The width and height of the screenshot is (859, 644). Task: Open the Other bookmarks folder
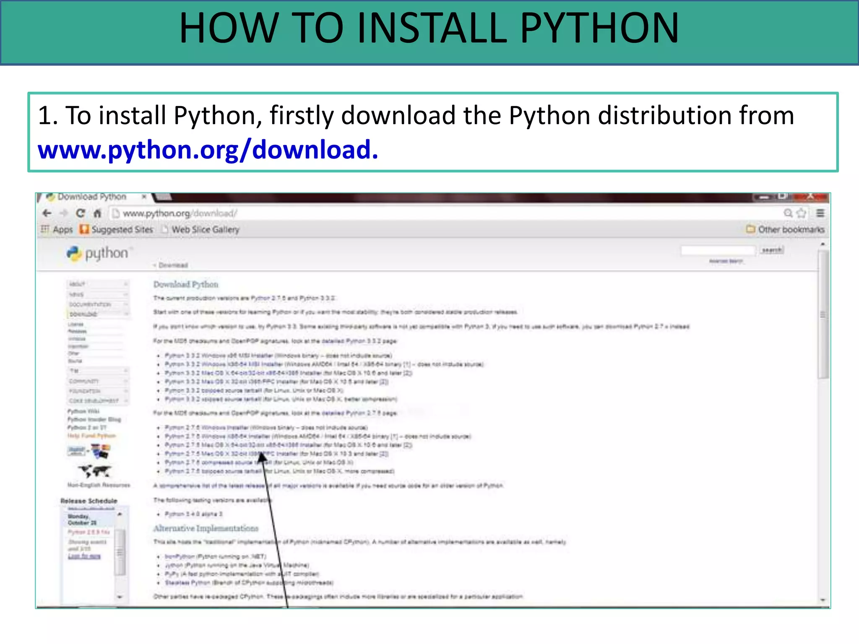coord(785,229)
